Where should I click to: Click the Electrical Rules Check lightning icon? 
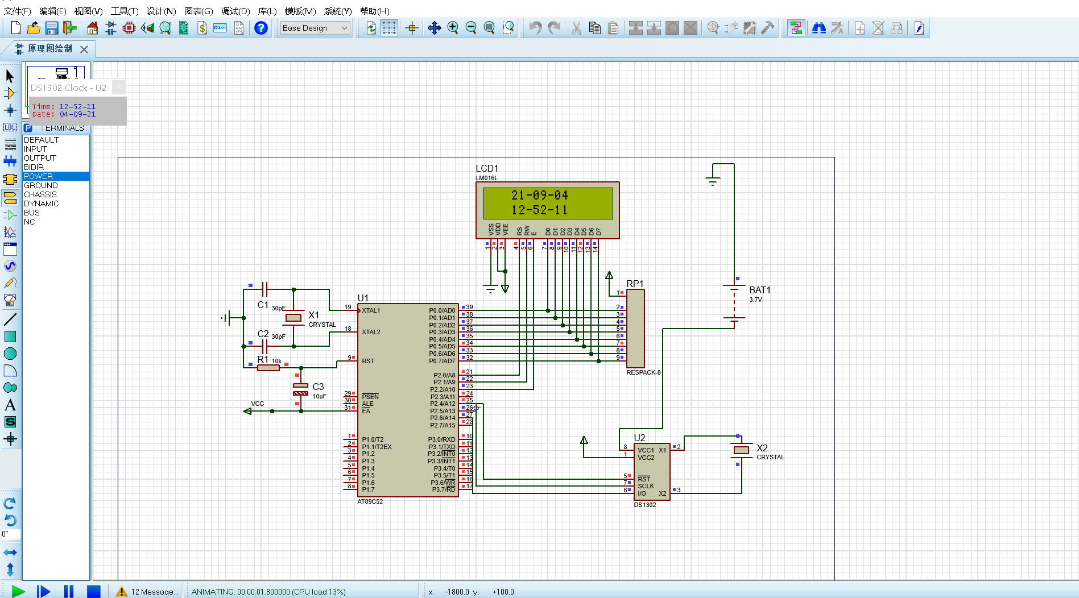pos(919,28)
